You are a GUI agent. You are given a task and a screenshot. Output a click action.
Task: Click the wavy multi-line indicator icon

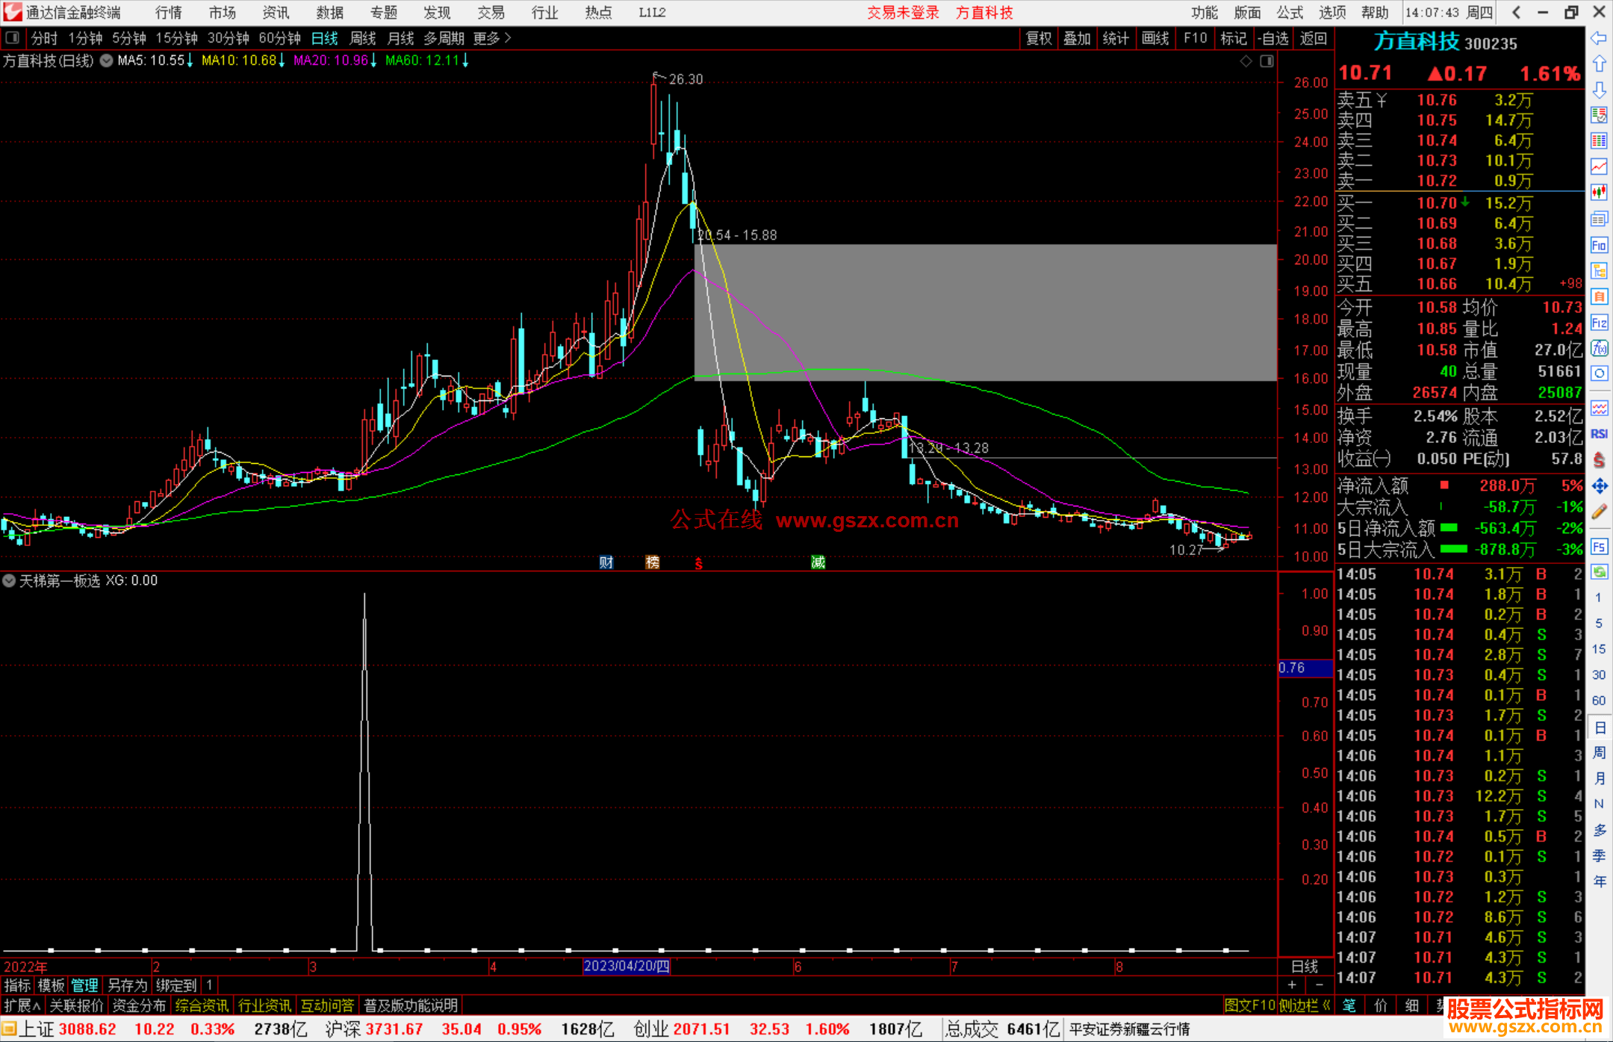[x=1599, y=408]
